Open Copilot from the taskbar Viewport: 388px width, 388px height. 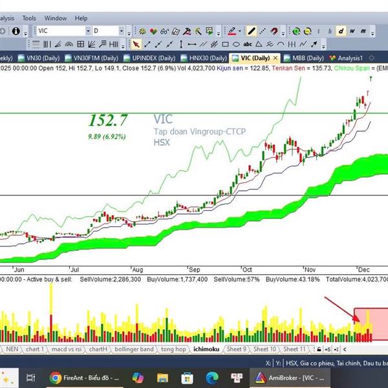tap(138, 378)
